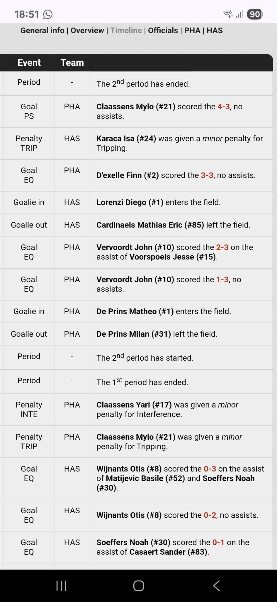The width and height of the screenshot is (277, 602).
Task: Tap the back navigation arrow
Action: point(216,586)
